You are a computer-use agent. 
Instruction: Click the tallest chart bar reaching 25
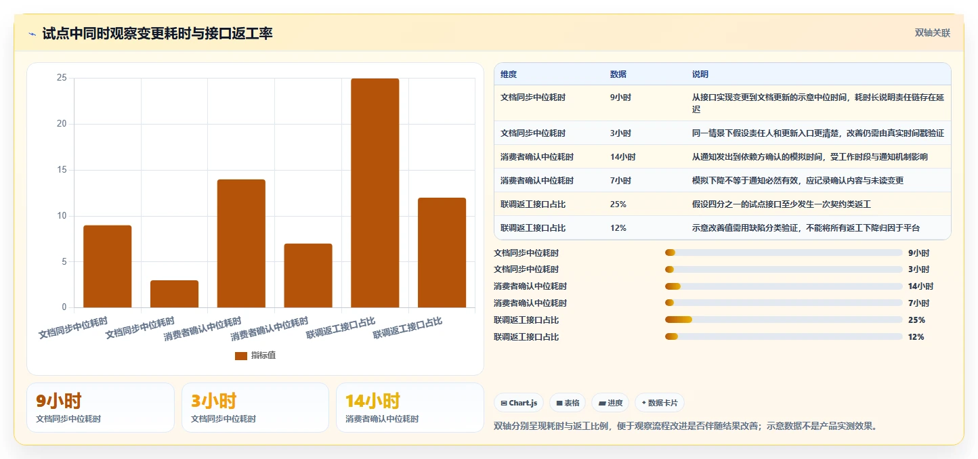(x=375, y=193)
